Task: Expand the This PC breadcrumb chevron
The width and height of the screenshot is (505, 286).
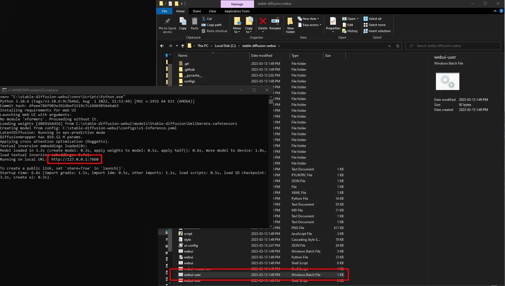Action: [212, 46]
